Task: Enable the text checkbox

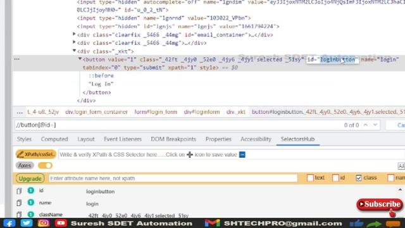Action: [310, 178]
